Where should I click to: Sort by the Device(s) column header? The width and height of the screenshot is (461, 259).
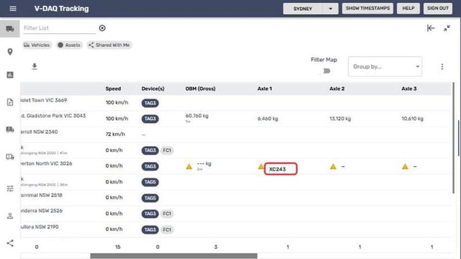153,88
